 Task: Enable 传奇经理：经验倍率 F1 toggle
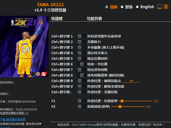pos(81,101)
